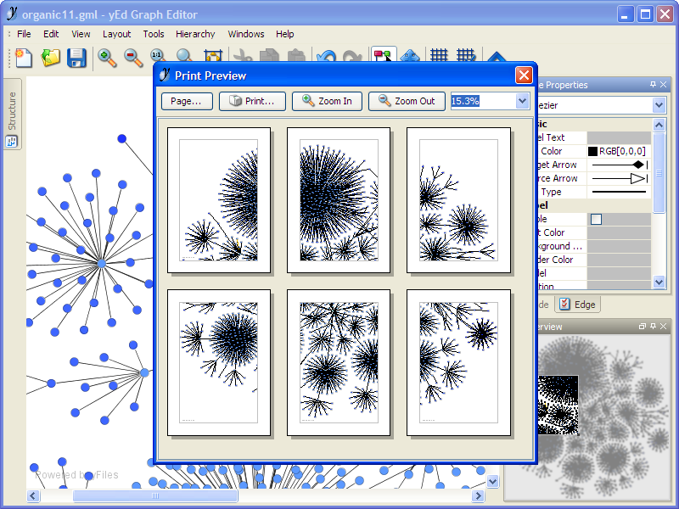This screenshot has height=509, width=679.
Task: Pin the Overview panel
Action: [x=653, y=327]
